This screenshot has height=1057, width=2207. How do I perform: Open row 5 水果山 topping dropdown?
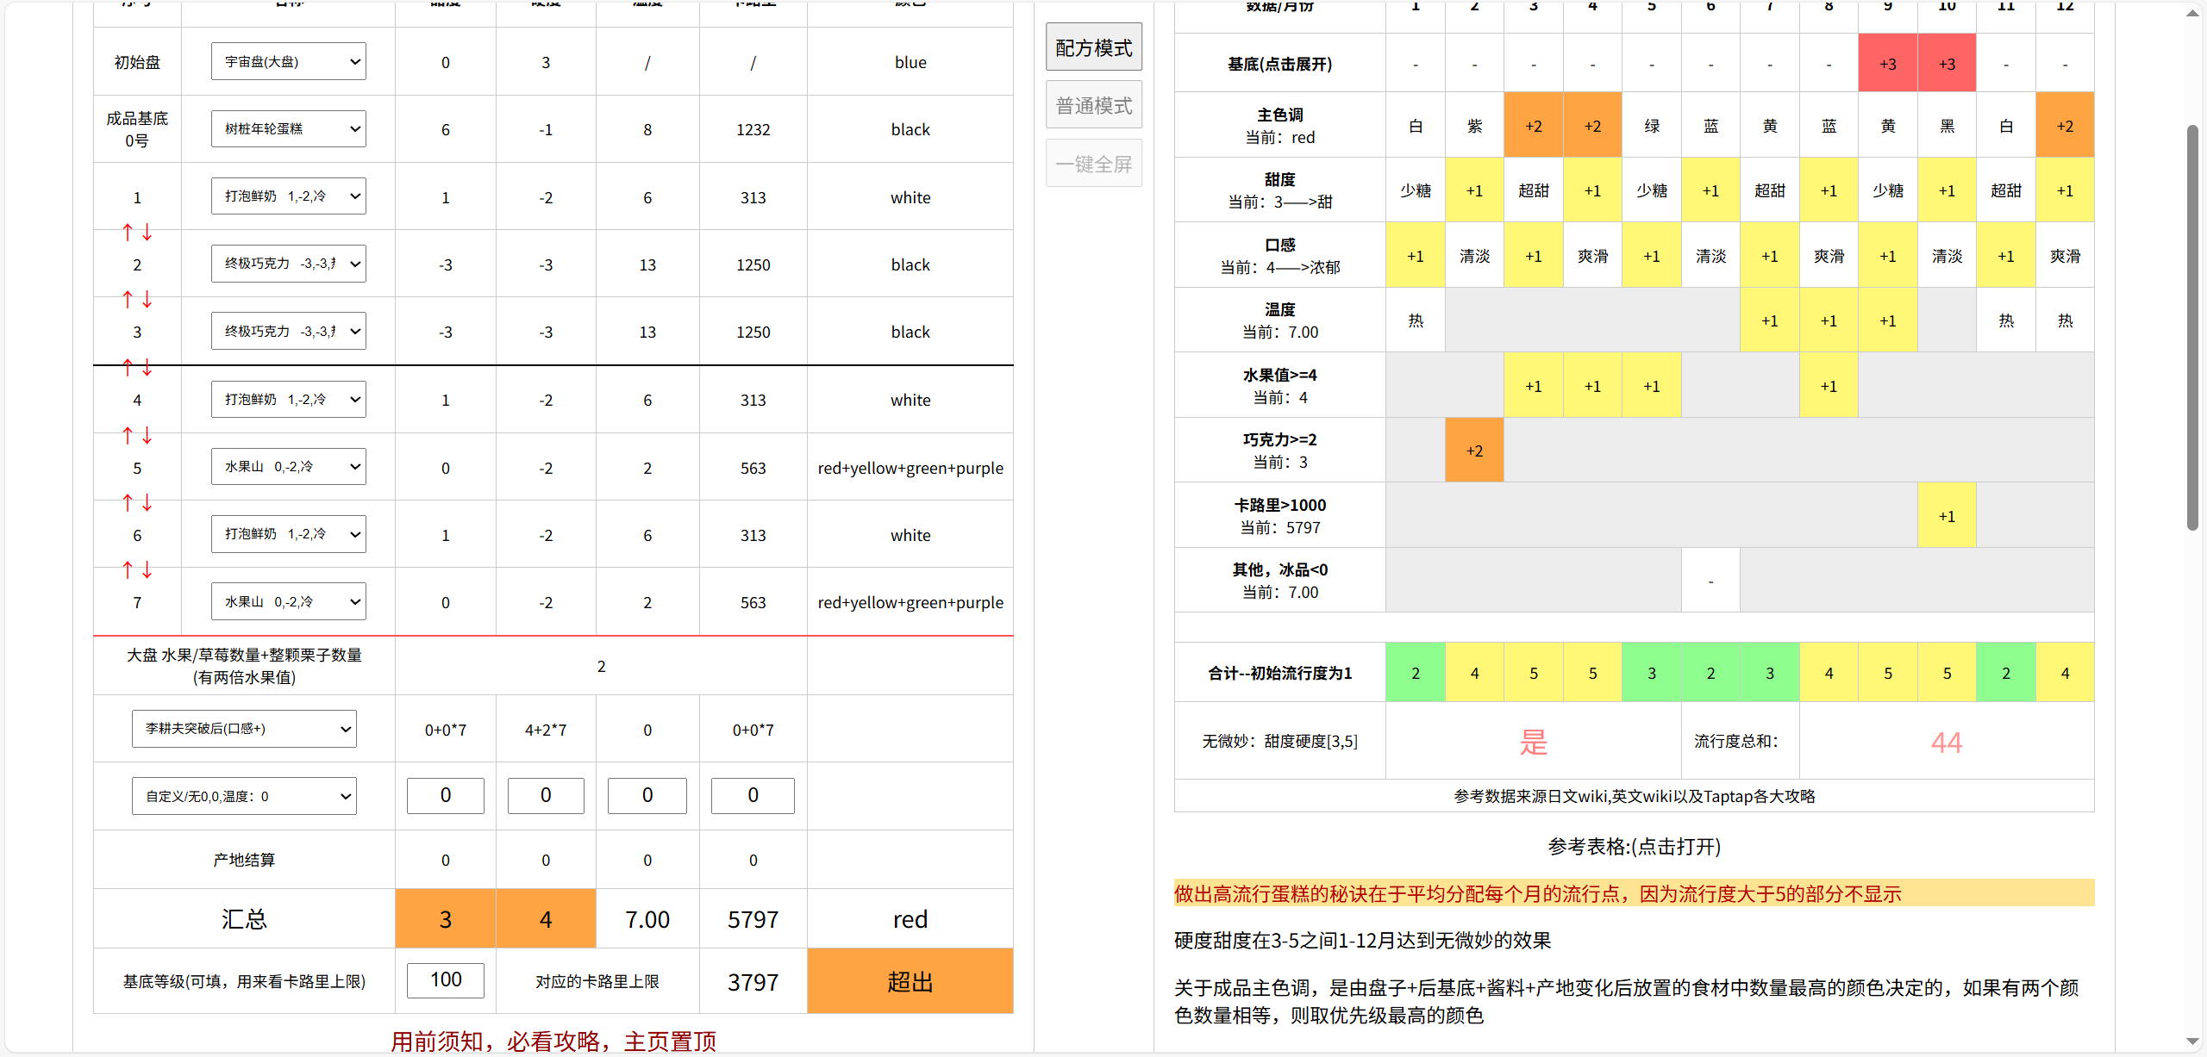(x=289, y=466)
